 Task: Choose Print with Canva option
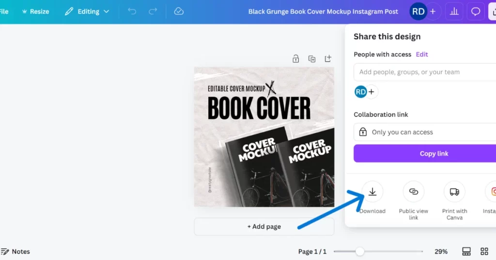(454, 201)
